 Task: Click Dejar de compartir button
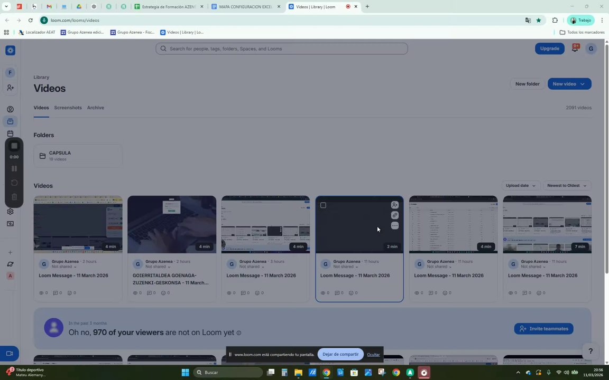click(x=340, y=354)
